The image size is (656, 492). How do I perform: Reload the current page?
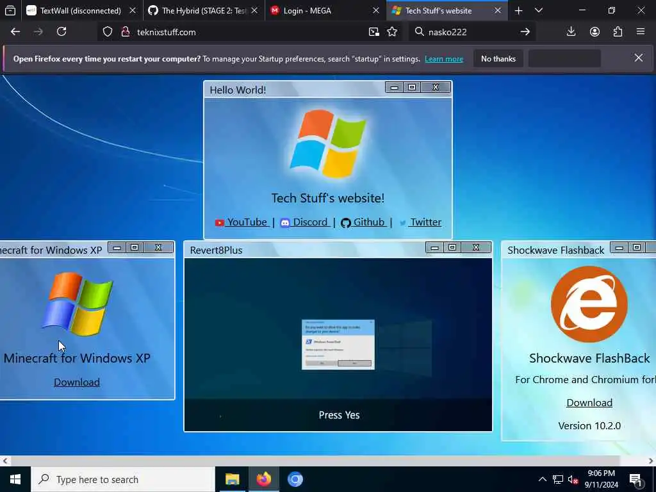pos(61,32)
